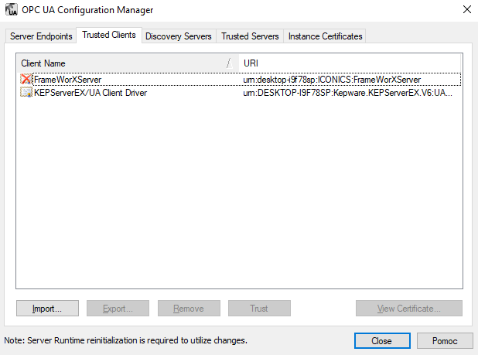478x355 pixels.
Task: Click the Close button at bottom
Action: tap(382, 340)
